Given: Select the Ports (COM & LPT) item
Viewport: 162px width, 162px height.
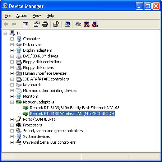Looking at the screenshot, I should (x=39, y=119).
